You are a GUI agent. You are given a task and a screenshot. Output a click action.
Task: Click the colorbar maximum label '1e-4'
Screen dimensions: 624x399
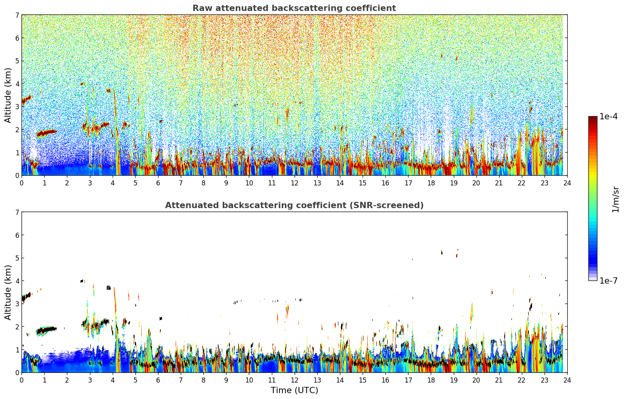pos(608,117)
